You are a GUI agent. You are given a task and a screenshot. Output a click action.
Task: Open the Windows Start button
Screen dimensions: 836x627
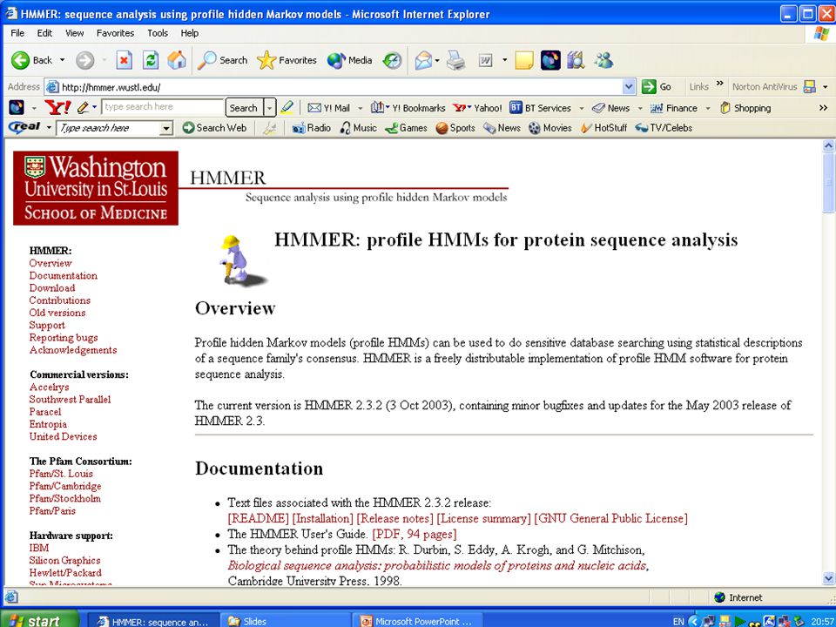point(39,621)
